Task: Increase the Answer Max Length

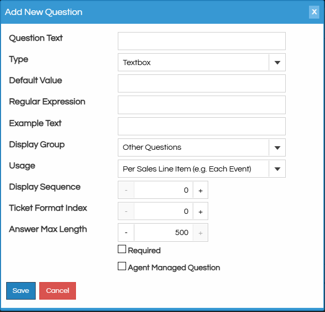Action: (x=200, y=232)
